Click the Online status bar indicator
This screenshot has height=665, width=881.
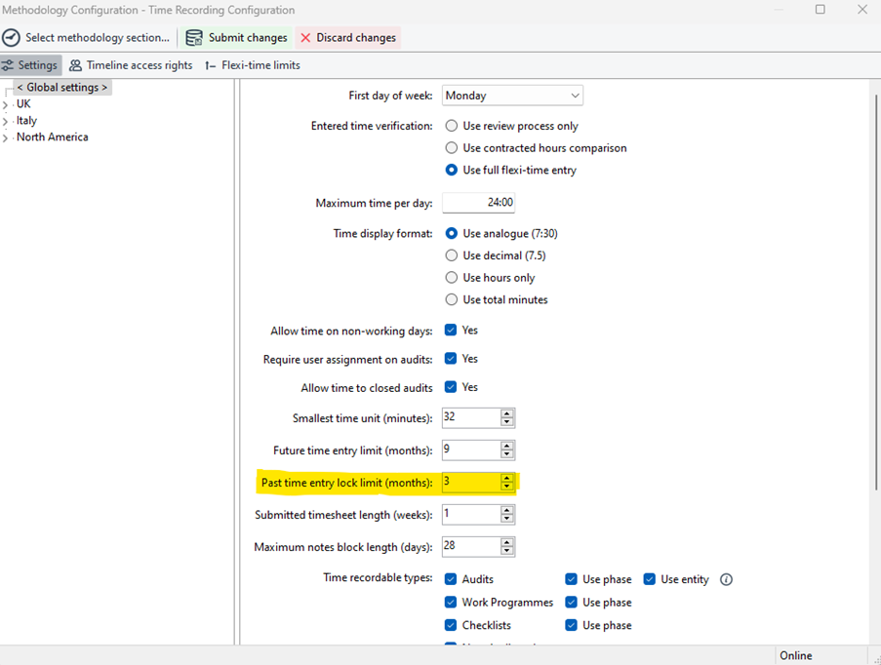coord(795,655)
